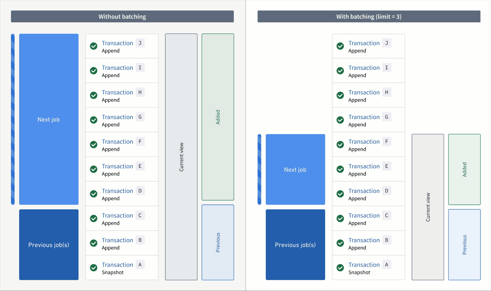491x291 pixels.
Task: Click the light blue Previous bar without batching
Action: [218, 242]
